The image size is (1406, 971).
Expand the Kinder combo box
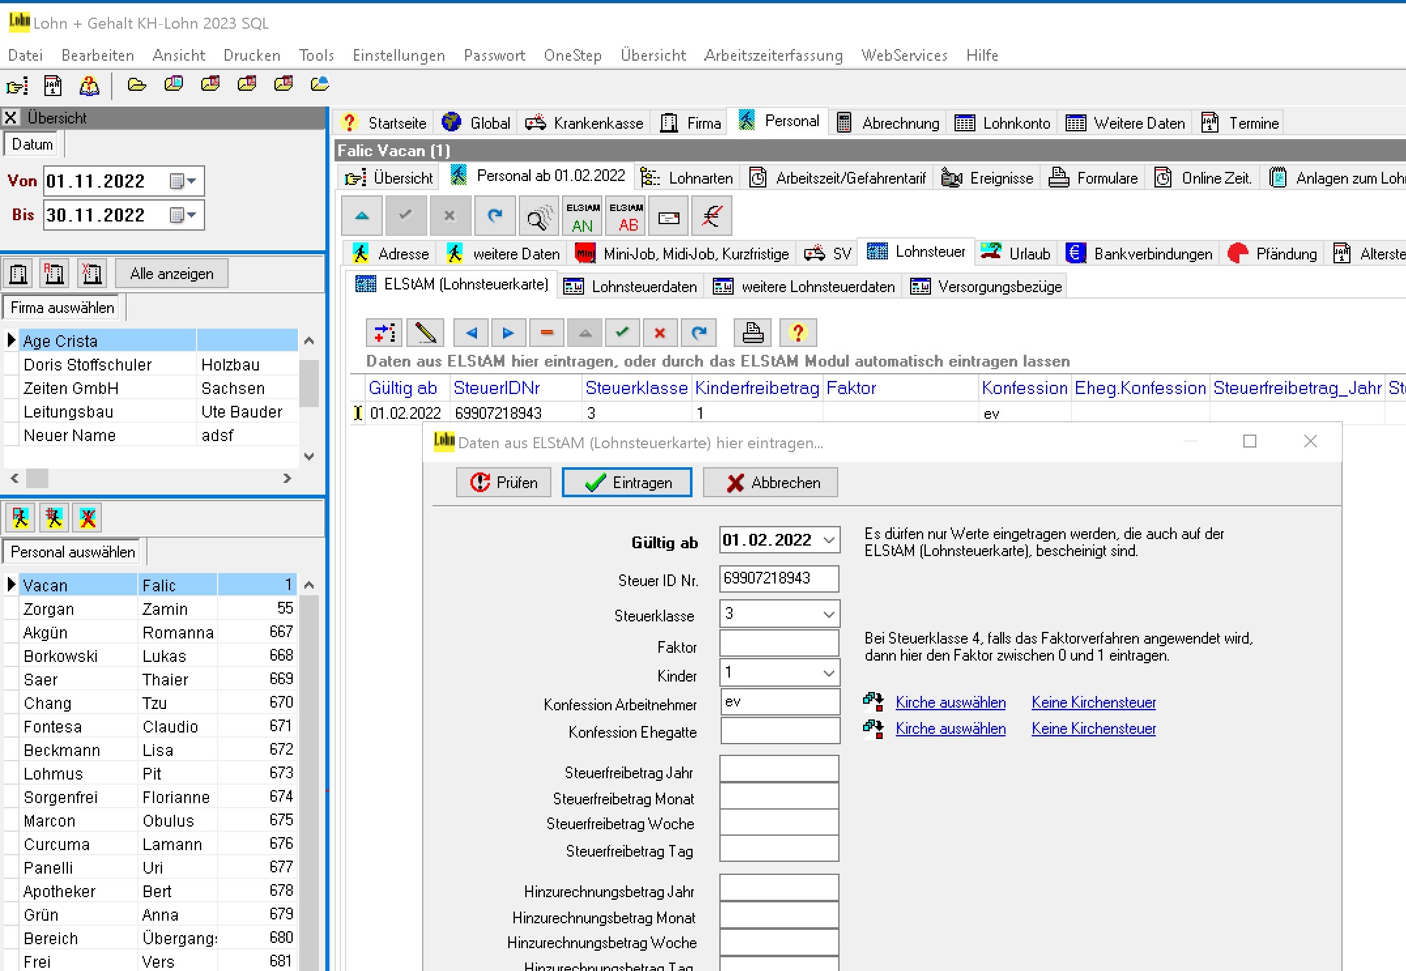click(x=829, y=673)
